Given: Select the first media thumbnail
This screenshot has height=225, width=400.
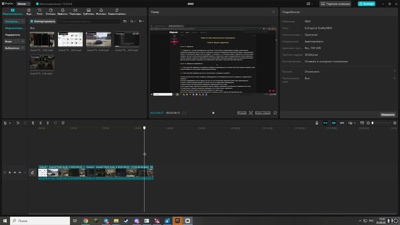Looking at the screenshot, I should pyautogui.click(x=42, y=39).
